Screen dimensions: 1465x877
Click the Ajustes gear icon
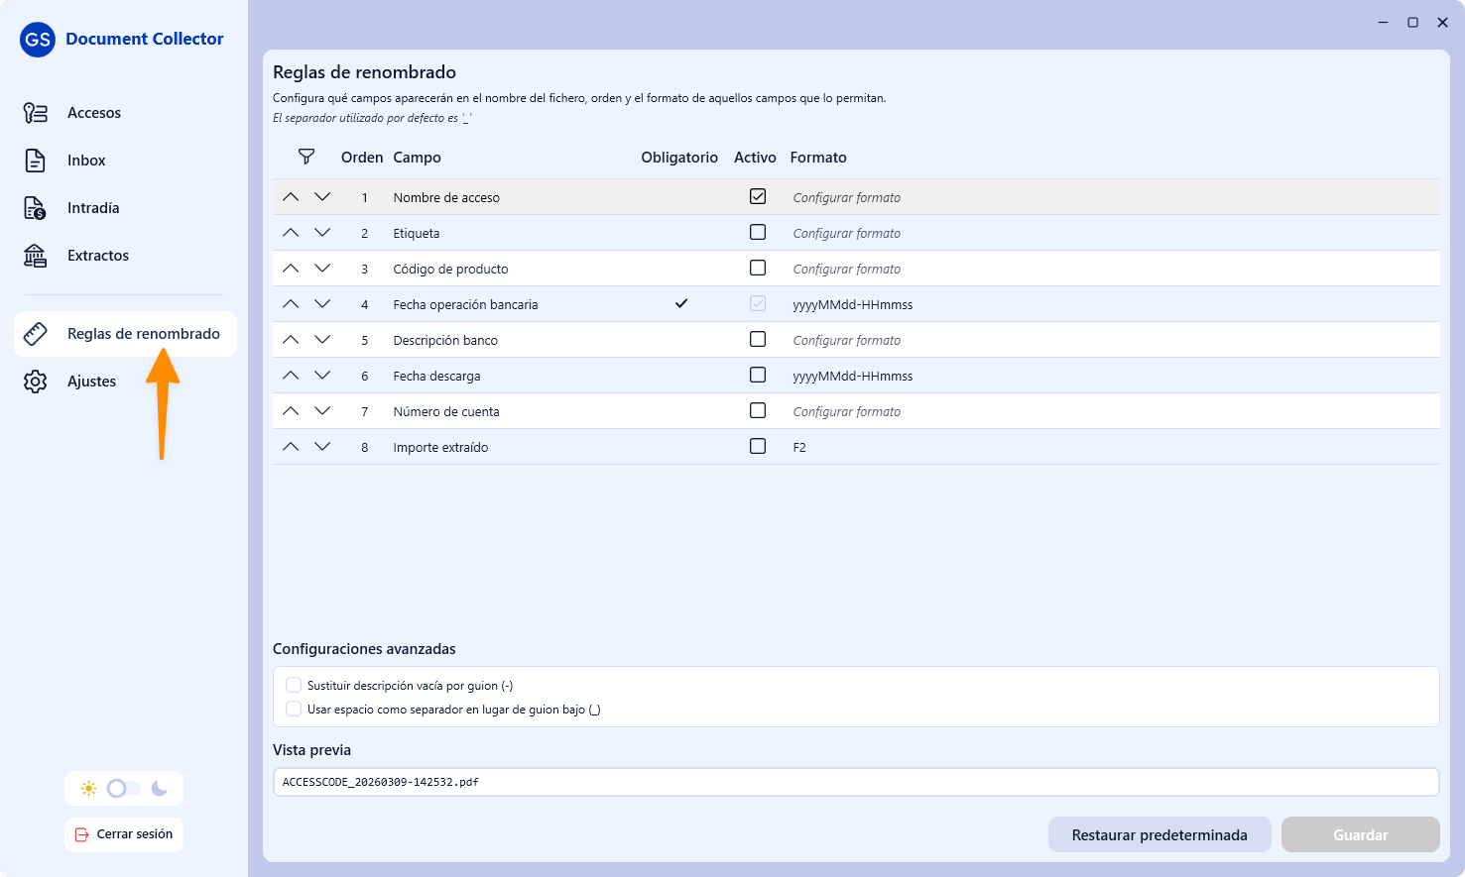pos(36,382)
